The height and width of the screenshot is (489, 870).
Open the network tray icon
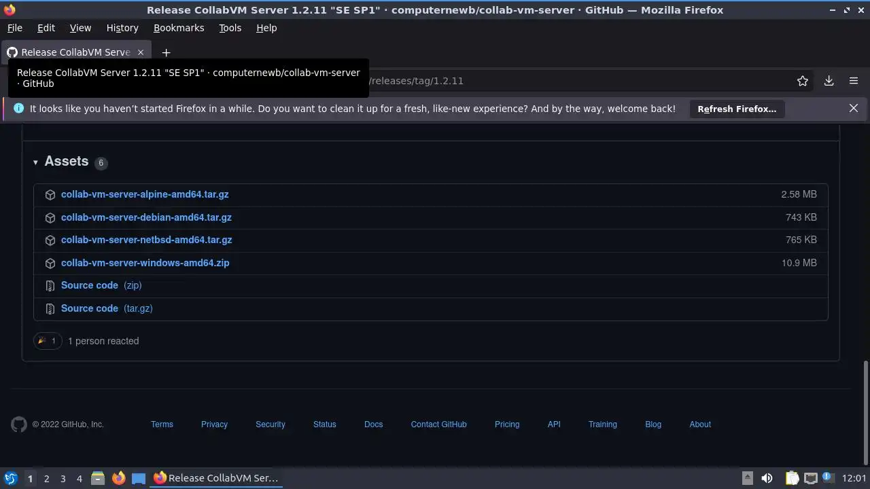click(x=810, y=478)
